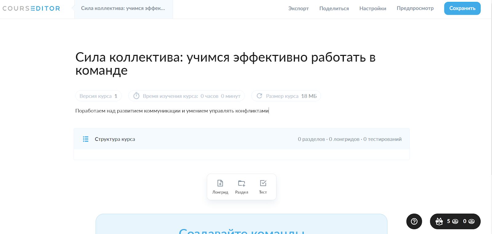Click the stopwatch icon by course time
Image resolution: width=492 pixels, height=234 pixels.
coord(136,96)
